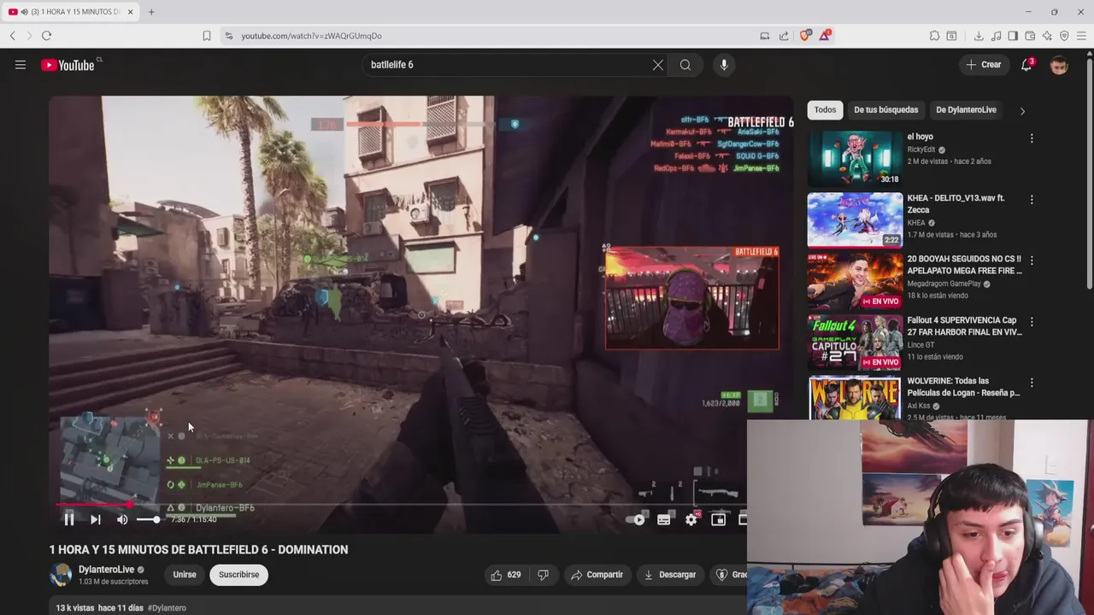Select the De tus búsquedas chip
The width and height of the screenshot is (1094, 615).
click(x=885, y=109)
